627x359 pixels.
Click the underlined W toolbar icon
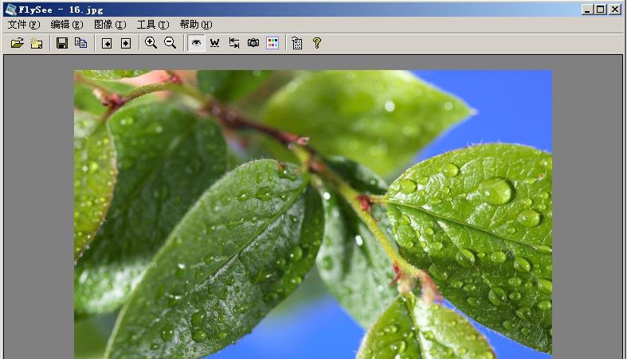pos(215,43)
